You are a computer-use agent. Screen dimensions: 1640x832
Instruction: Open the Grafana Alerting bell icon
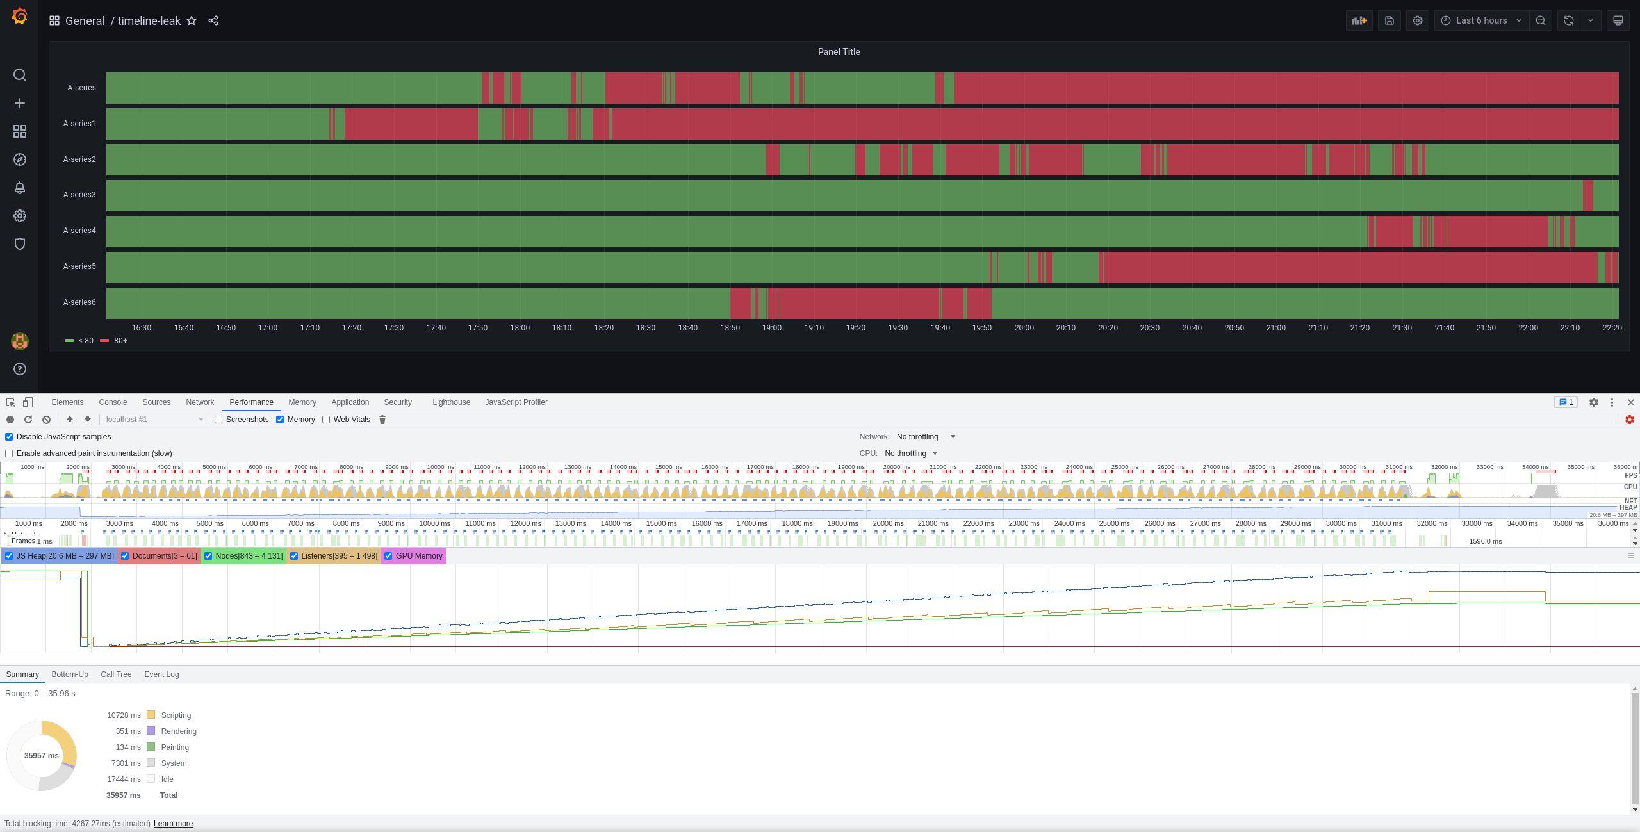pos(20,188)
